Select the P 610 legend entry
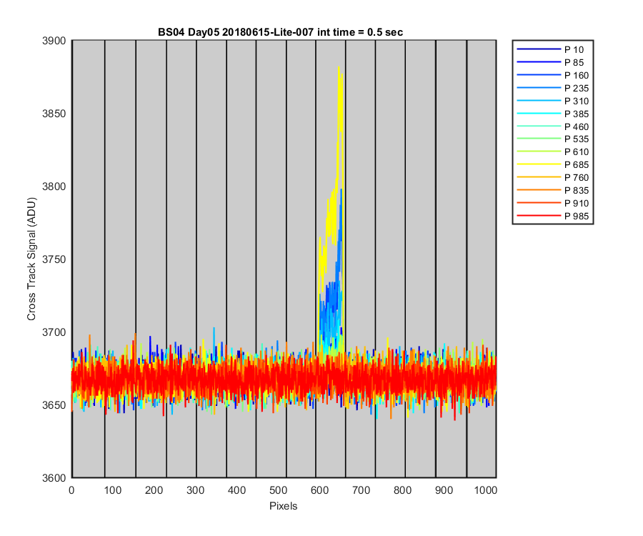This screenshot has height=536, width=643. pos(553,152)
